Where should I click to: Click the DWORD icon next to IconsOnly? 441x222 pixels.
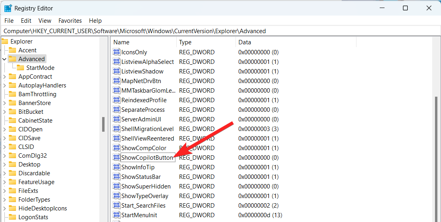[117, 52]
